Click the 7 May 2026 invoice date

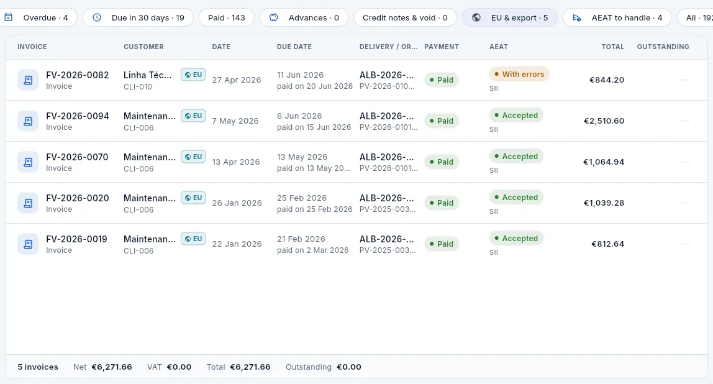point(235,121)
